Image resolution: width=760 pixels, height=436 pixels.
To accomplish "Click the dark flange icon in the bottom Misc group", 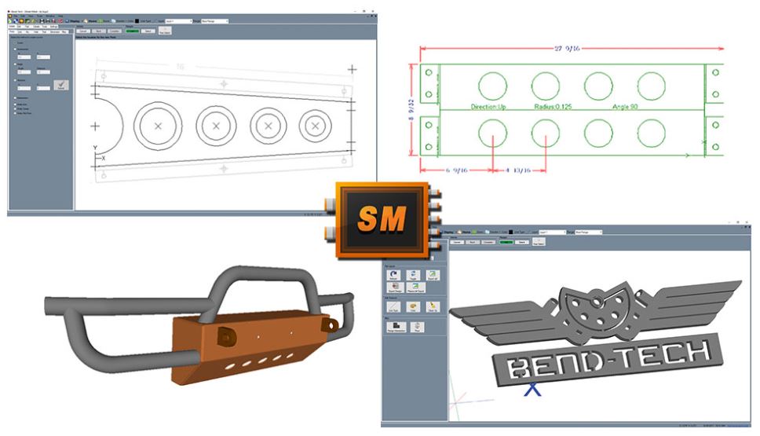I will tap(396, 327).
